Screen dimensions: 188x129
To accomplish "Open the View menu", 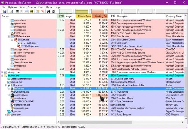I will coord(22,7).
